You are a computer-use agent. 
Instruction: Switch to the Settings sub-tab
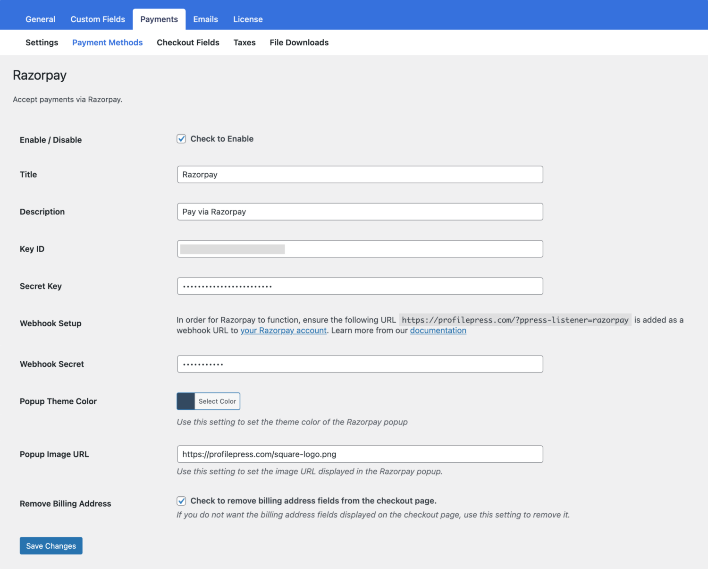(x=42, y=42)
